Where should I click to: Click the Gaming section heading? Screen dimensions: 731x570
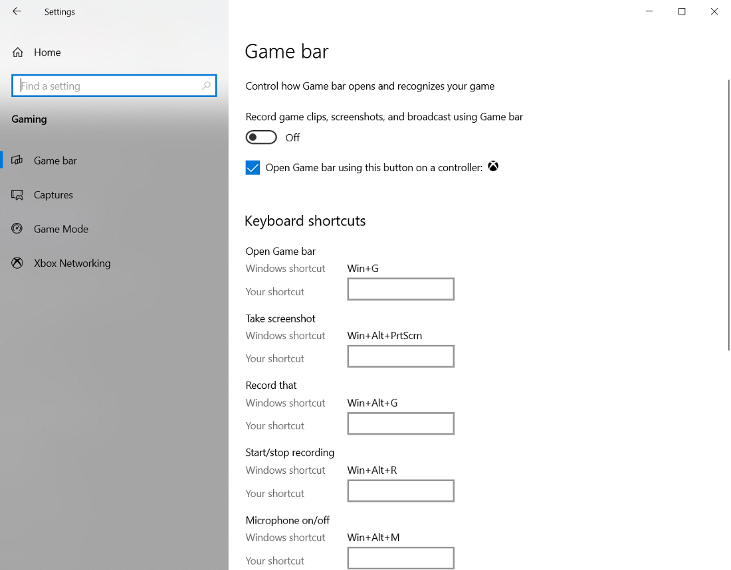pyautogui.click(x=29, y=119)
